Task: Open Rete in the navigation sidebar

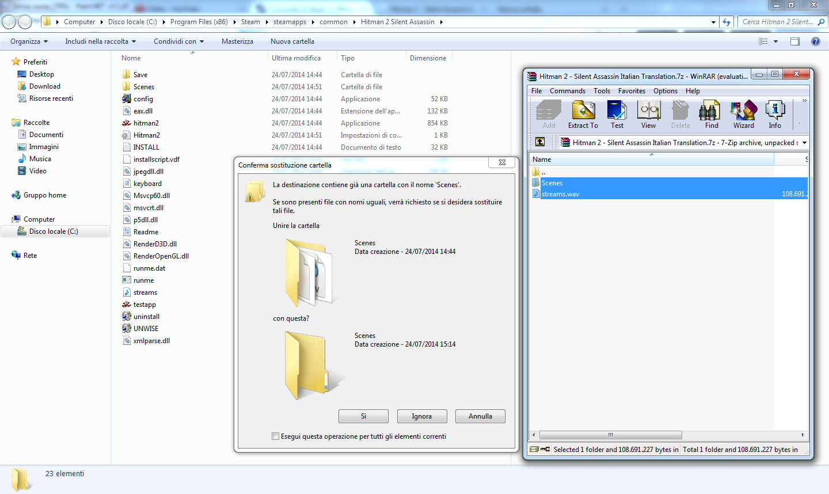Action: [30, 256]
